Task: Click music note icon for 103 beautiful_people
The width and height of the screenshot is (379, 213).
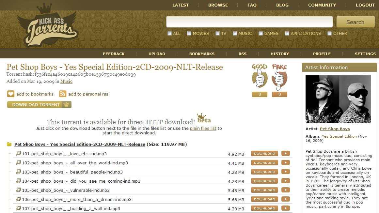Action: pos(18,172)
